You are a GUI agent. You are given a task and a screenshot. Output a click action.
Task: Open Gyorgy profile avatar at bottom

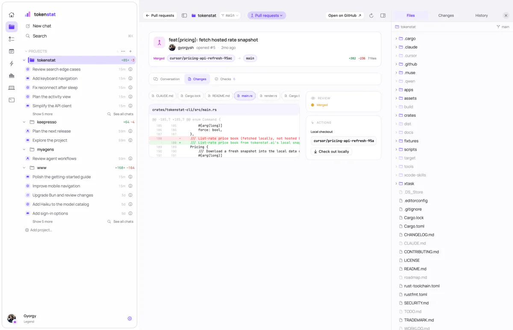point(12,318)
